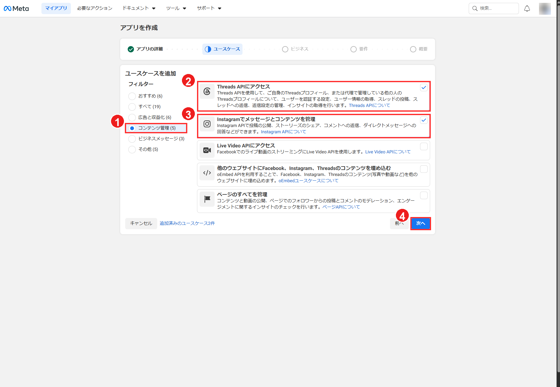Check the Live Video APIにアクセス checkbox
This screenshot has height=387, width=560.
tap(424, 146)
